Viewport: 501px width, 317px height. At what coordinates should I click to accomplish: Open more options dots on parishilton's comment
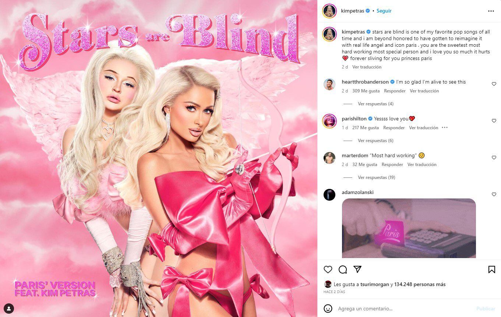pyautogui.click(x=445, y=128)
